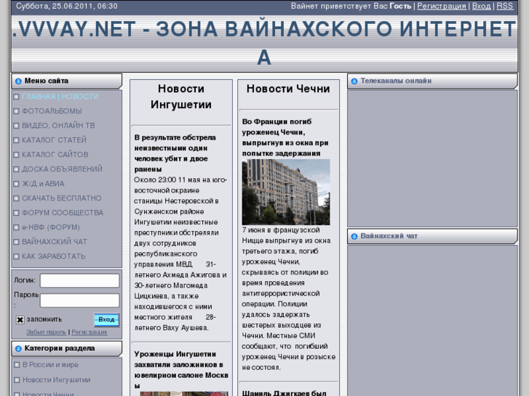Viewport: 529px width, 396px height.
Task: Click the Новости Чечни column heading
Action: point(288,89)
